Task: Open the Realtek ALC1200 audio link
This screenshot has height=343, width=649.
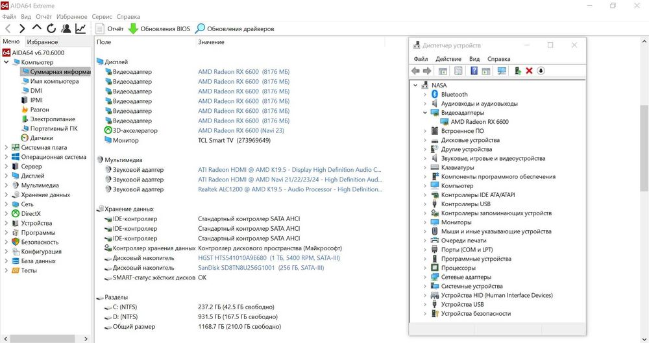Action: pos(289,189)
